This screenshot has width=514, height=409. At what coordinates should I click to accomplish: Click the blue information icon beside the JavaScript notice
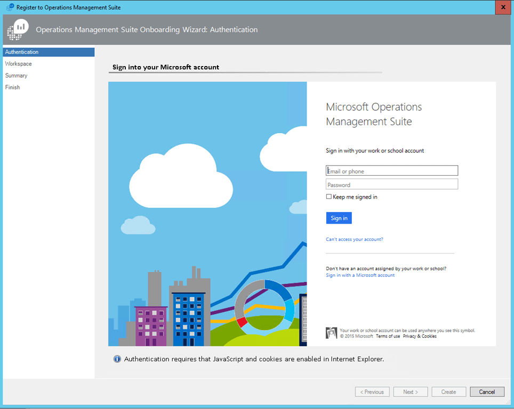[x=117, y=359]
